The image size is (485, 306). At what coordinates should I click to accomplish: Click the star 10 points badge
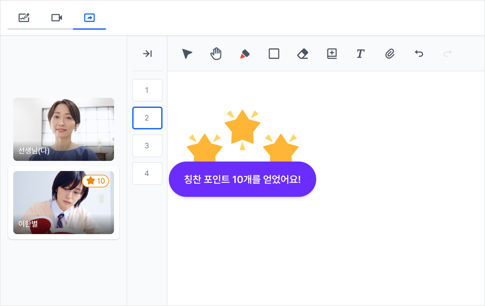(96, 181)
